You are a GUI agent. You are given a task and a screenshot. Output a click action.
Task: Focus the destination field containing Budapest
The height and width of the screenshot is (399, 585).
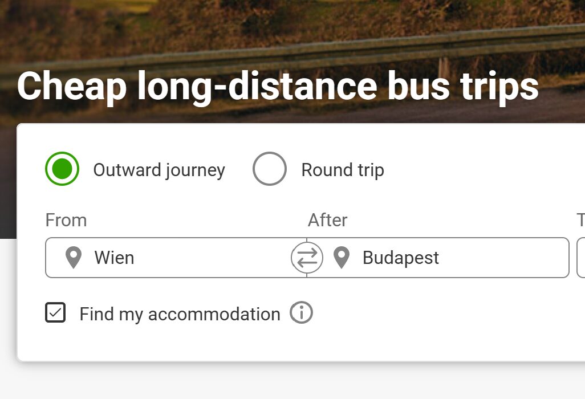coord(456,258)
